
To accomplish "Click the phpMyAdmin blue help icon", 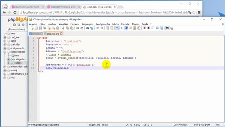I will point(23,25).
